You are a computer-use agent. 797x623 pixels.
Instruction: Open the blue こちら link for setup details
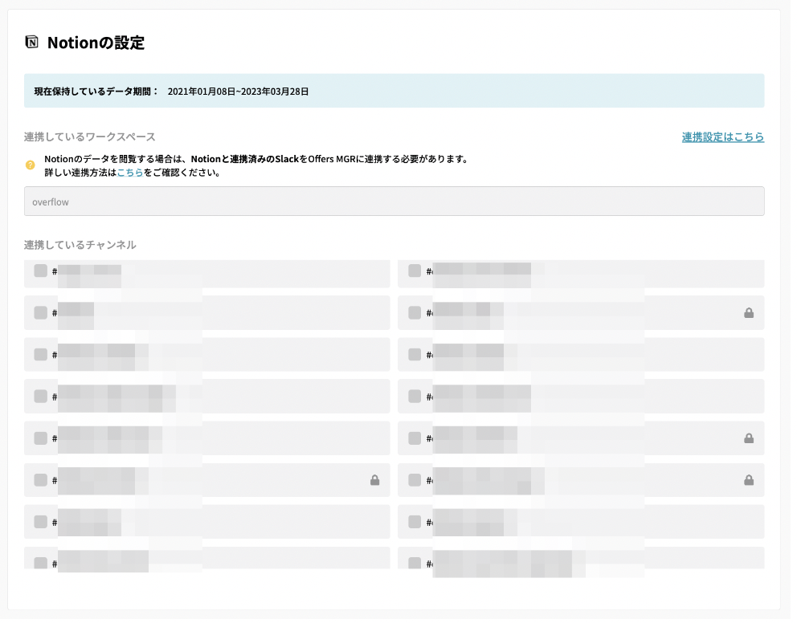coord(131,173)
